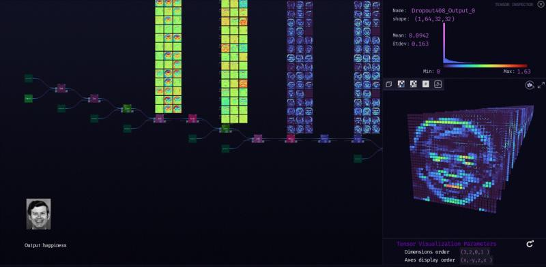The image size is (546, 267).
Task: Click the first yellow-green feature map column
Action: click(168, 57)
